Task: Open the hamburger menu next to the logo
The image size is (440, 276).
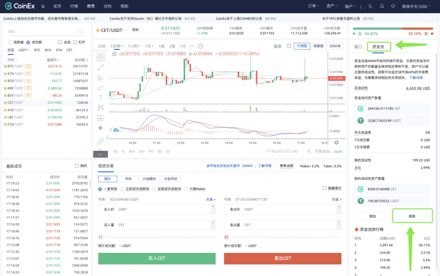Action: coord(43,6)
